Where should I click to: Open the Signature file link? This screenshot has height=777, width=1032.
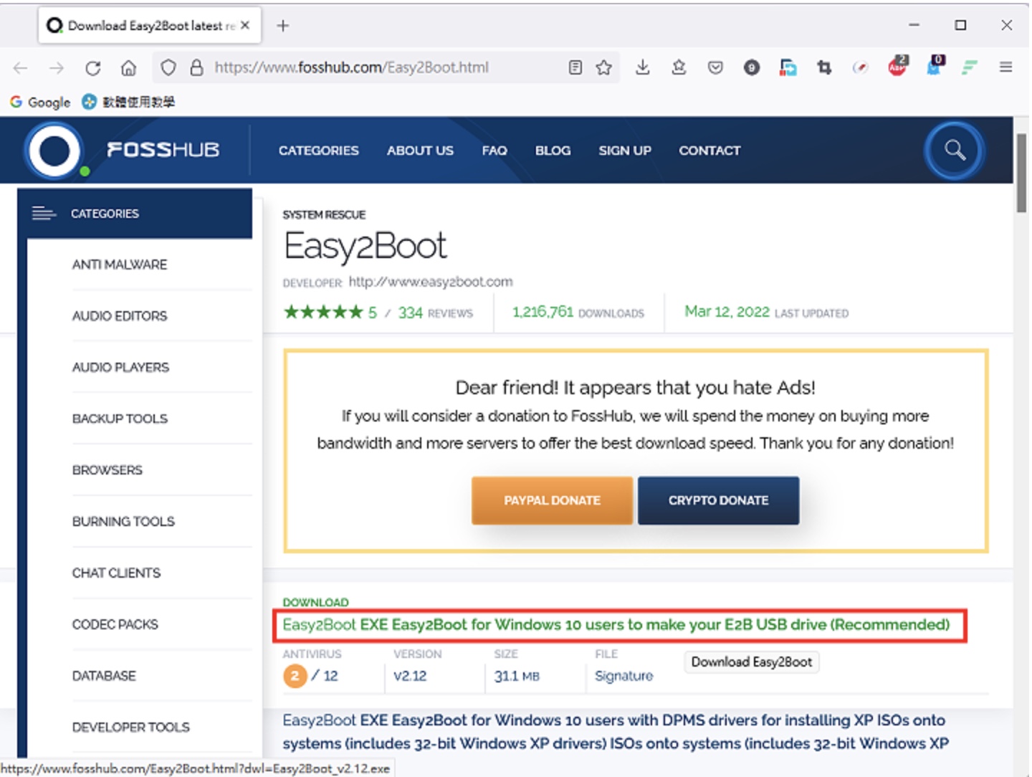(x=623, y=676)
